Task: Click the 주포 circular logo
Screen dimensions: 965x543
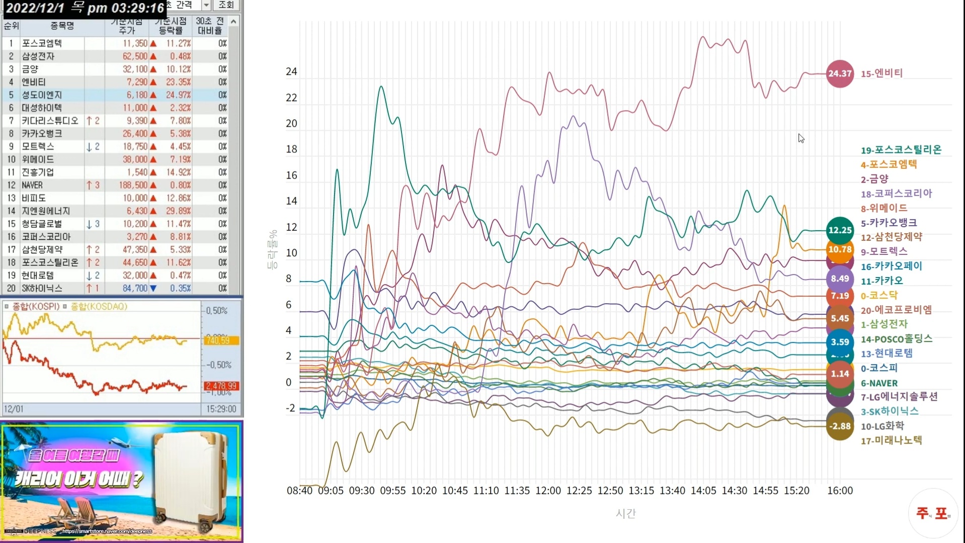Action: pos(933,513)
